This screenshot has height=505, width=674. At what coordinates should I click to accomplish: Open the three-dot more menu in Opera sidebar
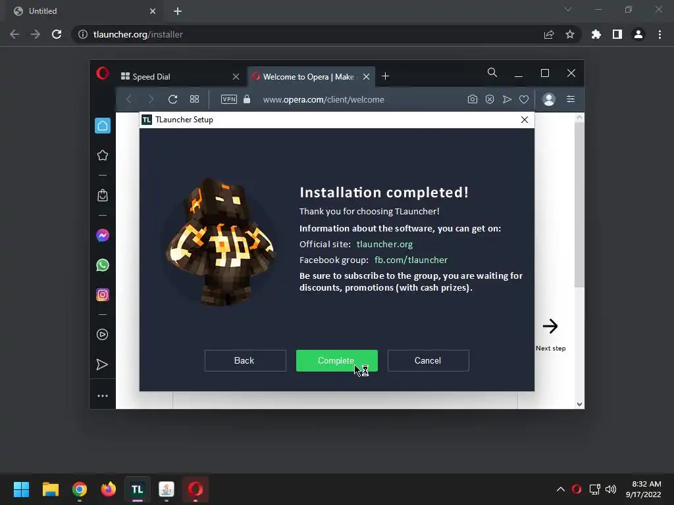tap(102, 396)
